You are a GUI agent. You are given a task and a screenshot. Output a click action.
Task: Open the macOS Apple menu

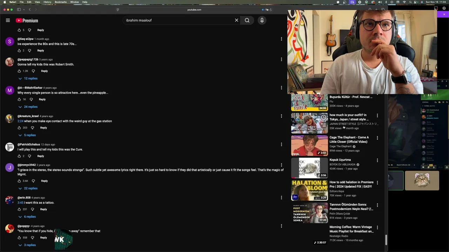(x=5, y=2)
